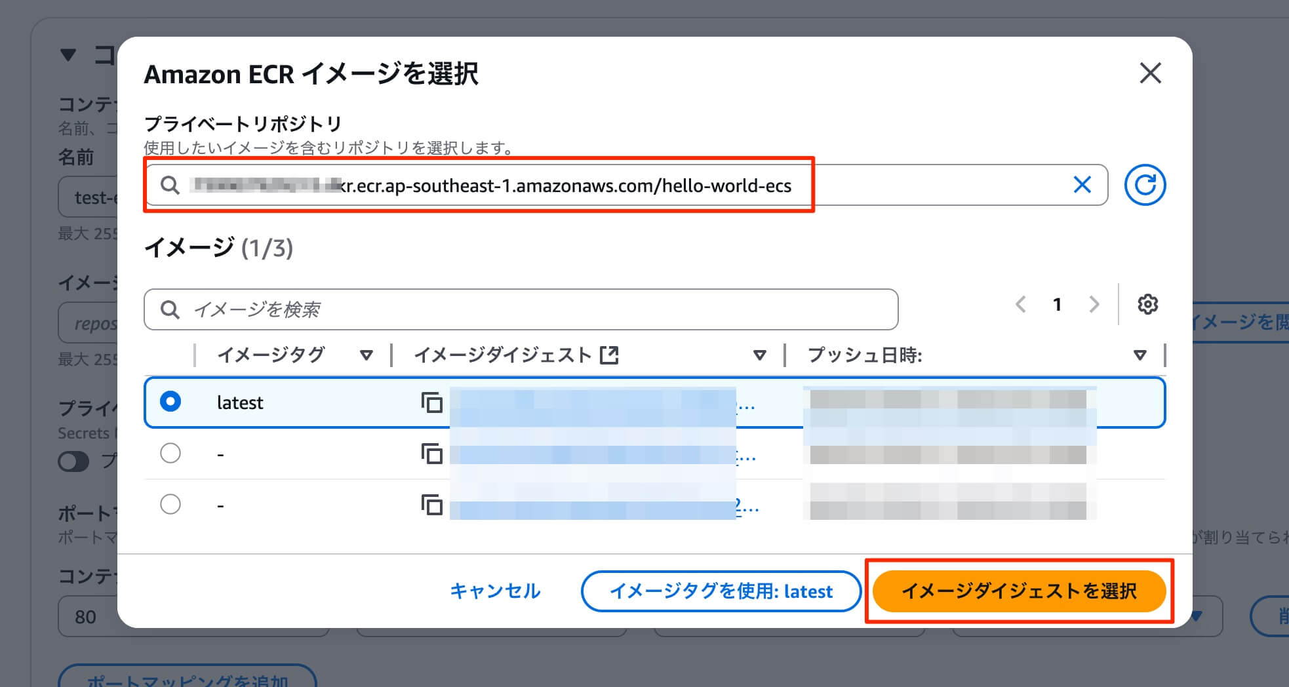Image resolution: width=1289 pixels, height=687 pixels.
Task: Copy the digest of the latest image
Action: (433, 404)
